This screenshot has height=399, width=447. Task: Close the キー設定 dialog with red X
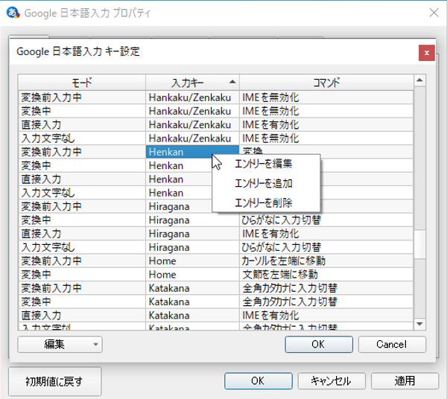coord(425,53)
